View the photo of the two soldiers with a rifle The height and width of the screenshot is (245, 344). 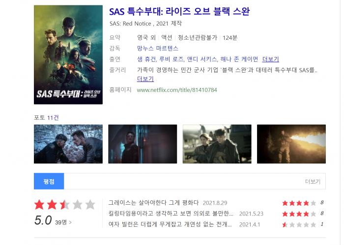pyautogui.click(x=217, y=144)
